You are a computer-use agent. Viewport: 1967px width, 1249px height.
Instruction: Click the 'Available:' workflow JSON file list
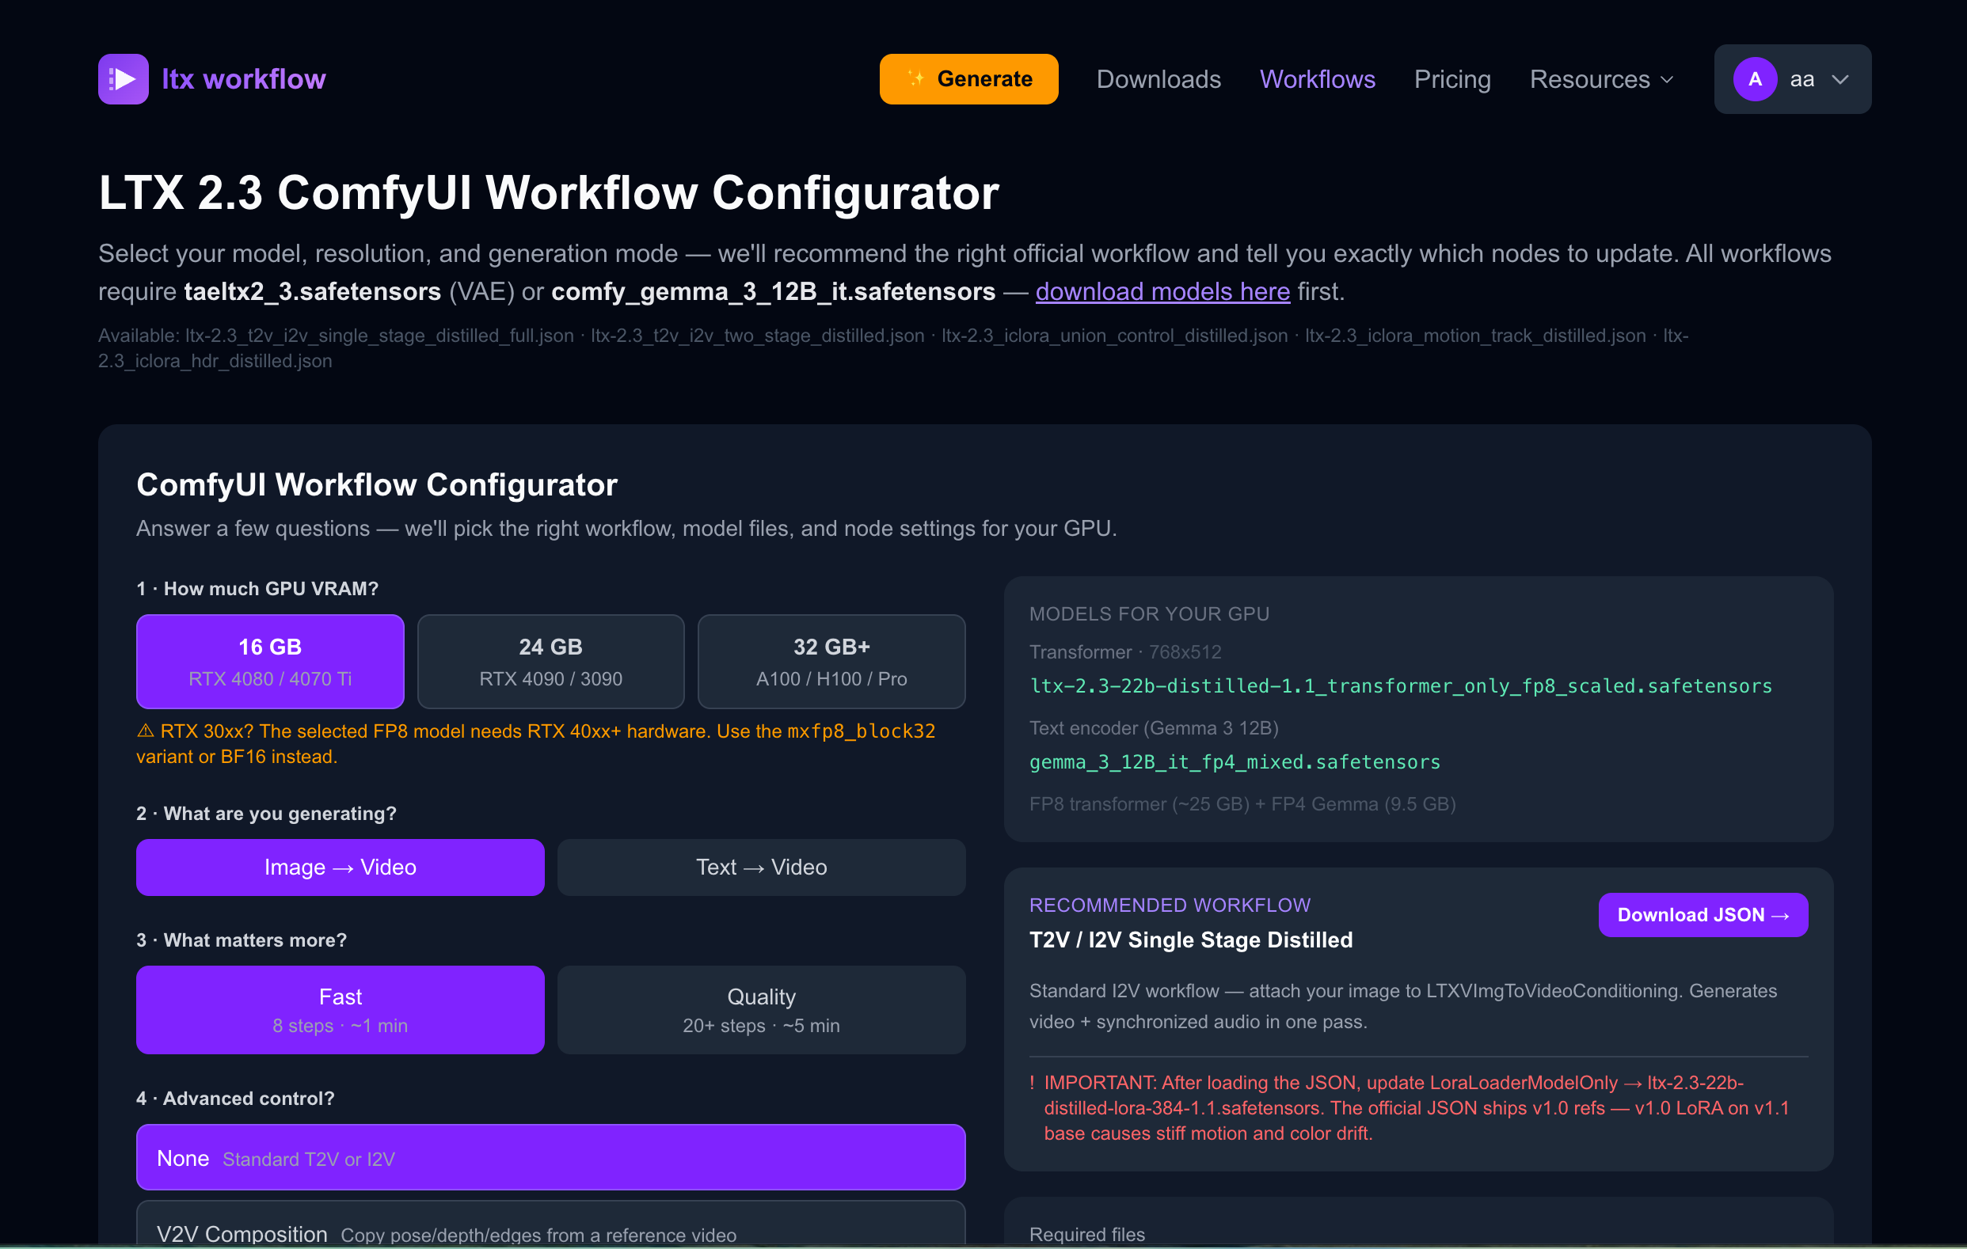click(894, 347)
